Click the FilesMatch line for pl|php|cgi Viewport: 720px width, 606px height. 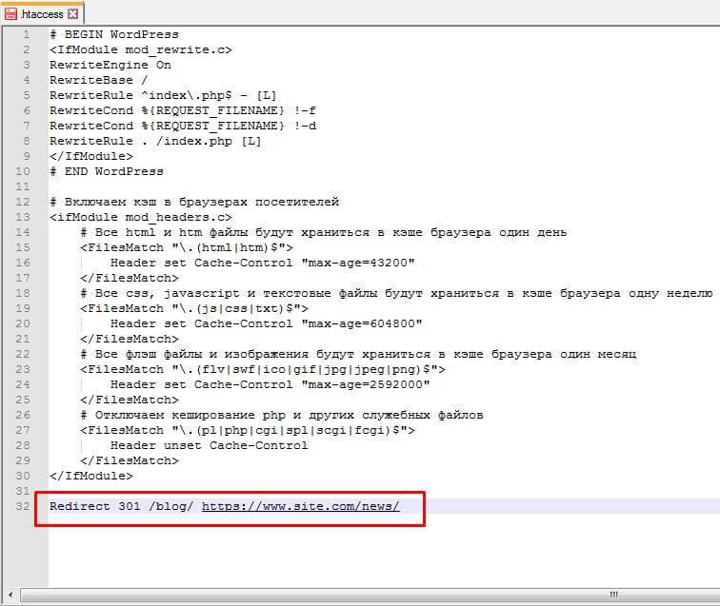click(x=248, y=430)
